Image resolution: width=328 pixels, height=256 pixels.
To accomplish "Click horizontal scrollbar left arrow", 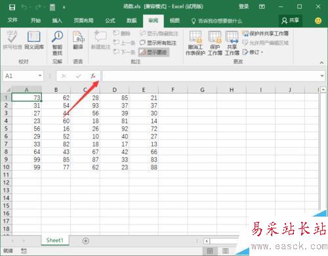I will pos(207,241).
